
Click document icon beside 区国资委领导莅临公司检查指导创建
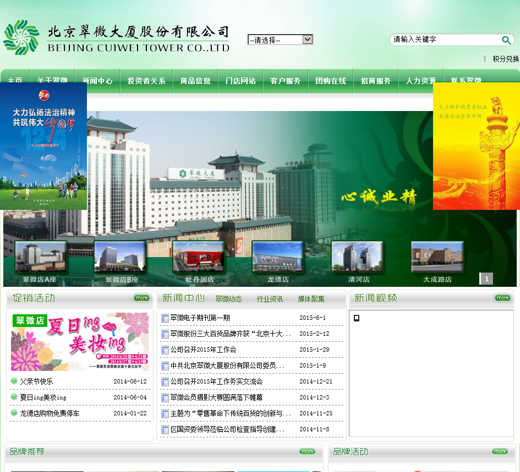pos(165,429)
